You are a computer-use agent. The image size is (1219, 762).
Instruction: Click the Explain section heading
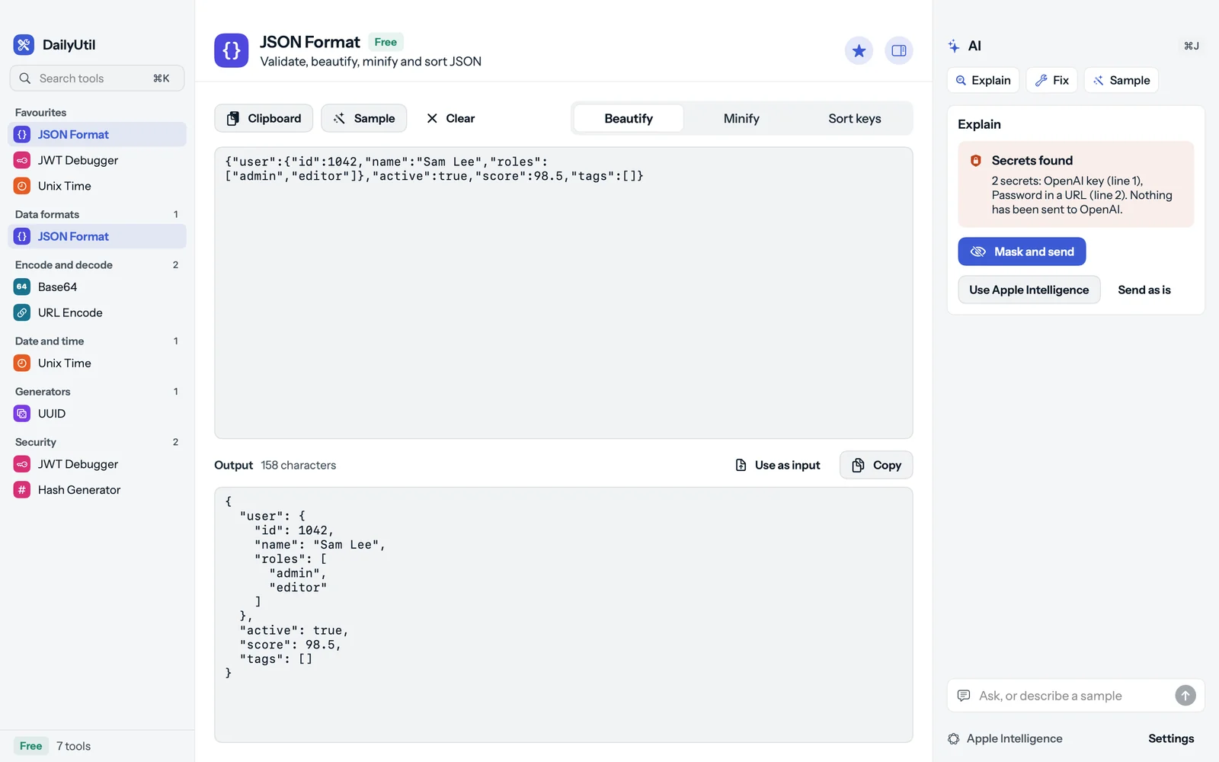pyautogui.click(x=979, y=124)
